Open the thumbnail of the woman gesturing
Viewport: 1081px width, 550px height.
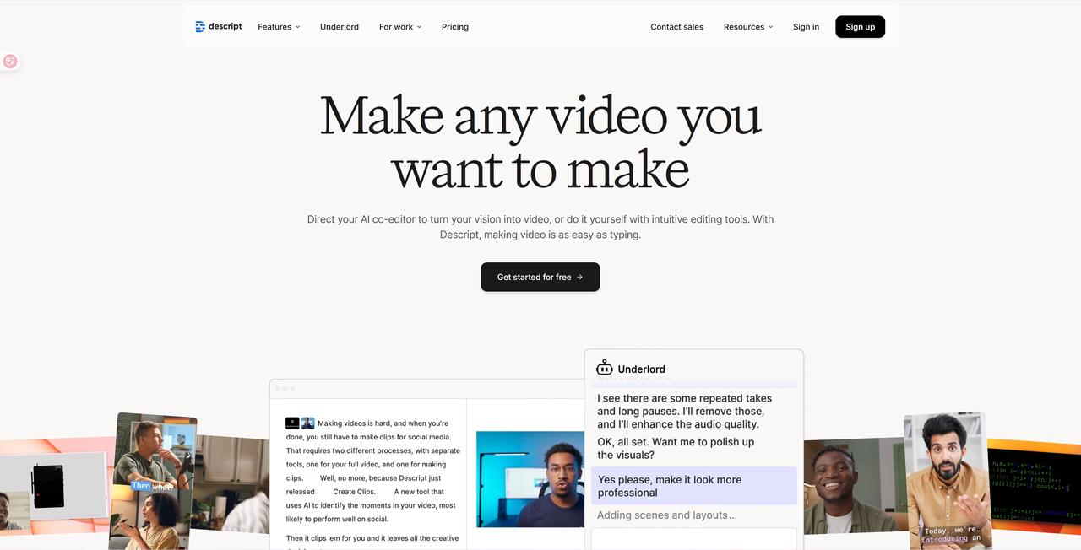point(150,519)
